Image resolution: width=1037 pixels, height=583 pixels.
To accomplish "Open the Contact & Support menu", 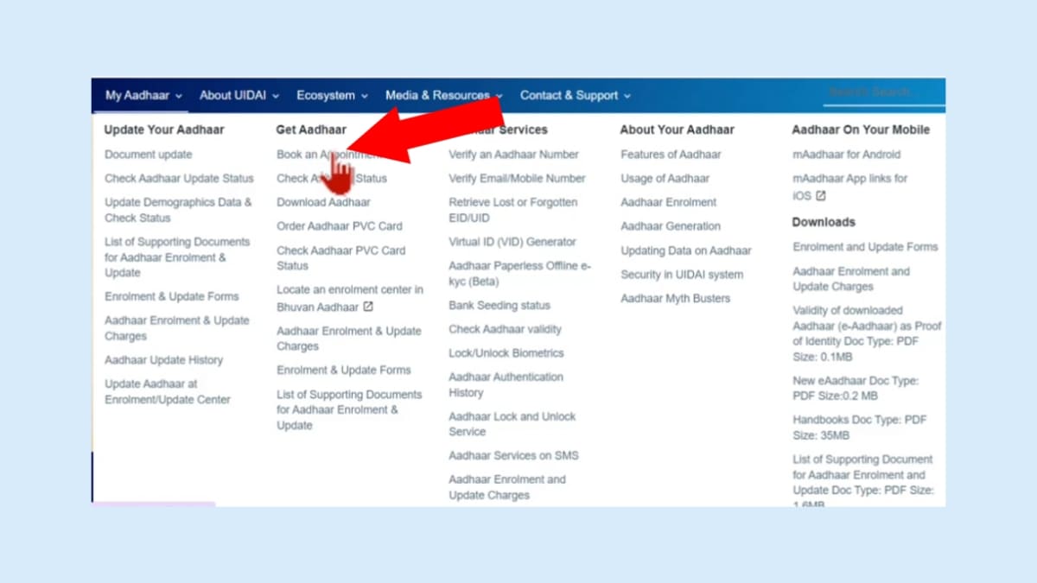I will (x=575, y=96).
